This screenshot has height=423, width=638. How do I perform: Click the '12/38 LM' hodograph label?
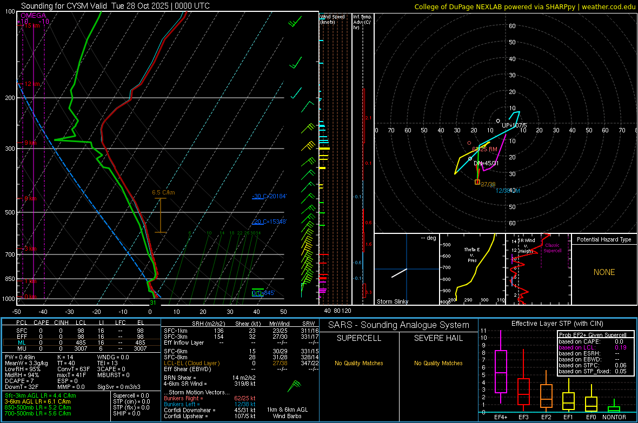tap(508, 190)
